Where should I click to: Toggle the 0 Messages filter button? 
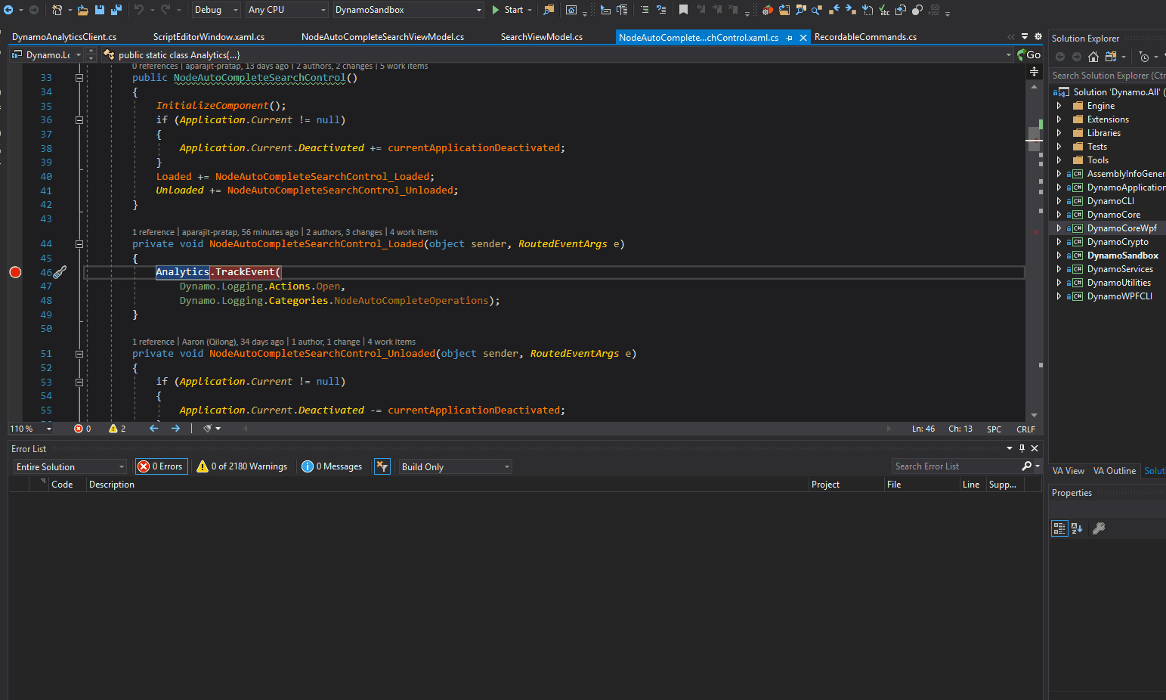(x=332, y=466)
